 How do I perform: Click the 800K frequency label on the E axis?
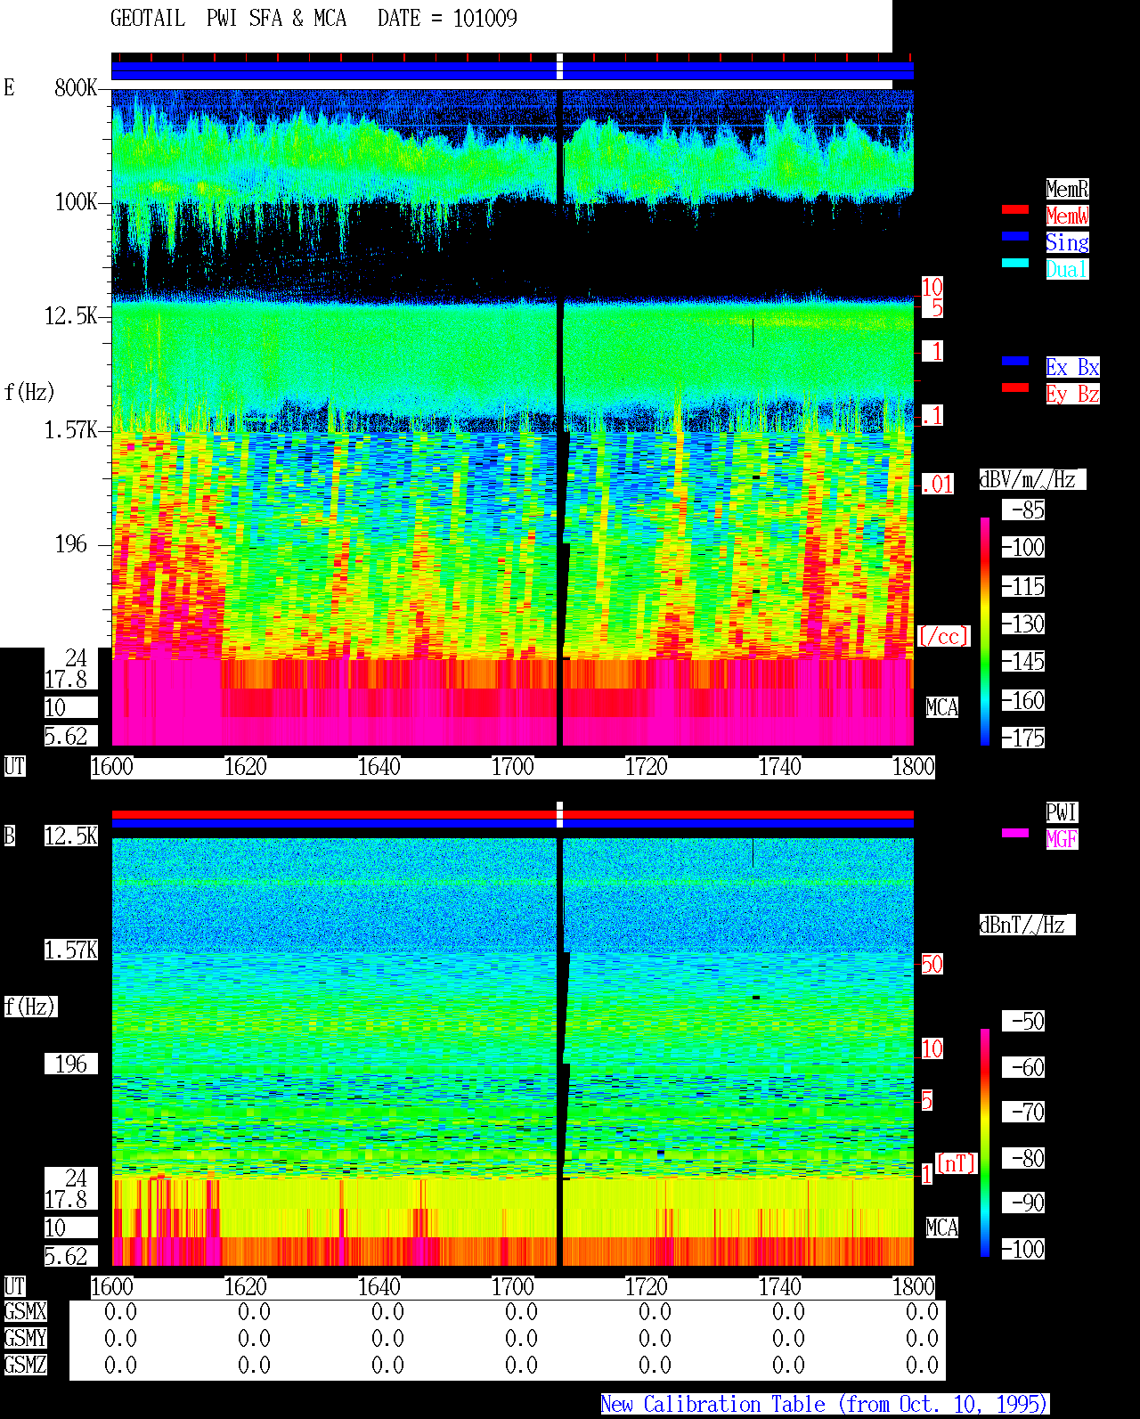pos(76,88)
